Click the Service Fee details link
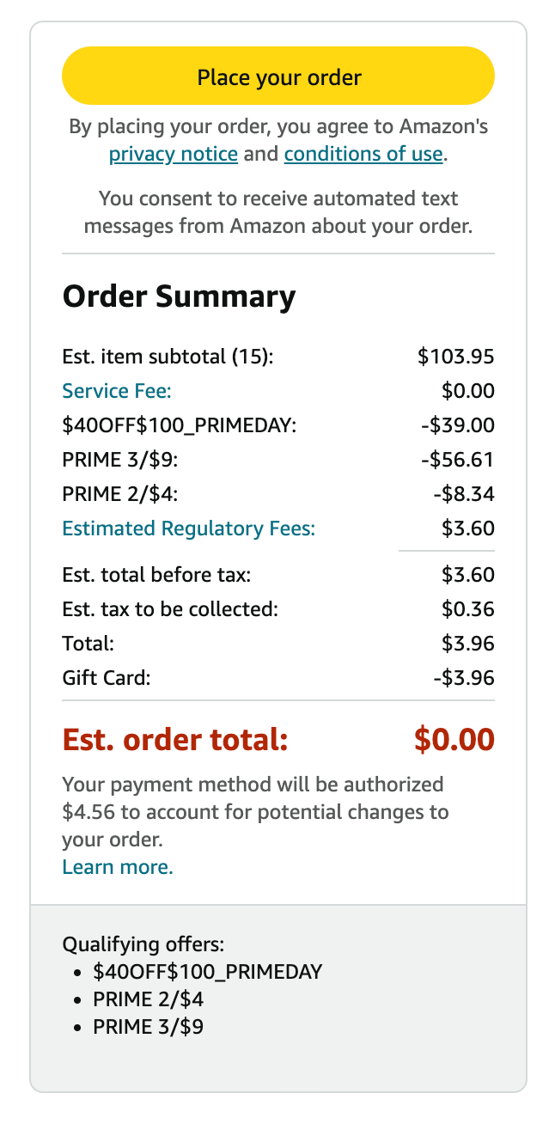Image resolution: width=555 pixels, height=1136 pixels. pyautogui.click(x=116, y=391)
